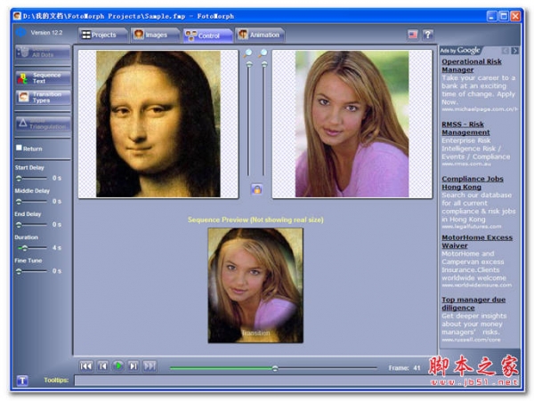Click www.michaelpage.com.cn ad URL
Image resolution: width=534 pixels, height=401 pixels.
pos(480,109)
